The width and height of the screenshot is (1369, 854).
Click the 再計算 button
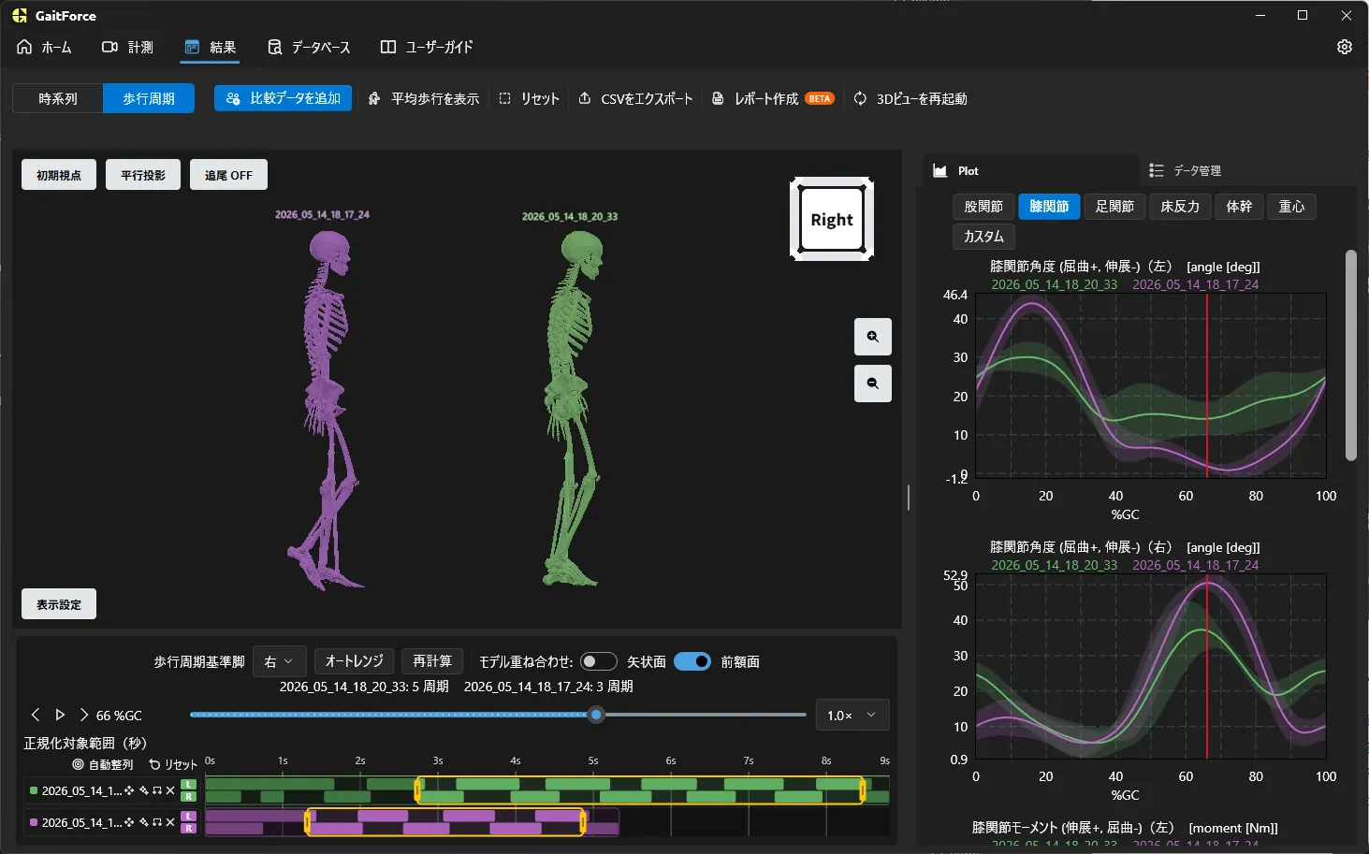pos(432,661)
